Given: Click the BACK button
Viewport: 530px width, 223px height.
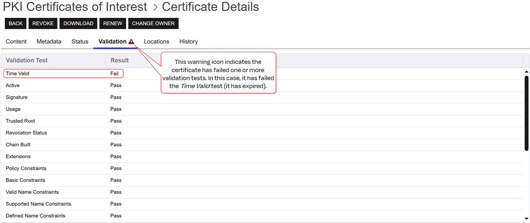Looking at the screenshot, I should click(x=15, y=23).
